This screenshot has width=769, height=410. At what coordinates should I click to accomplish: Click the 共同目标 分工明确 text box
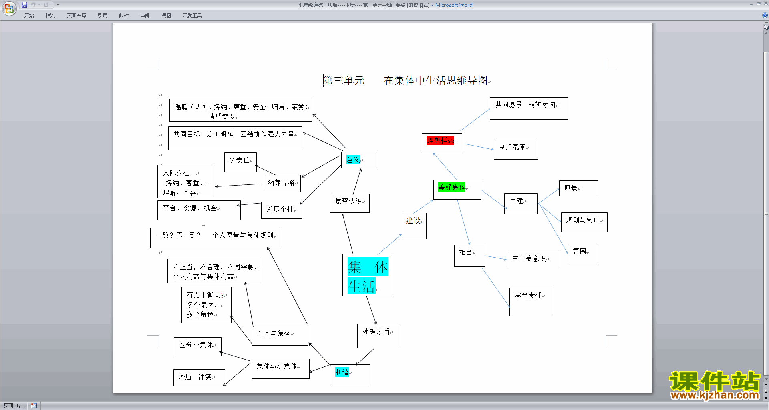(235, 138)
